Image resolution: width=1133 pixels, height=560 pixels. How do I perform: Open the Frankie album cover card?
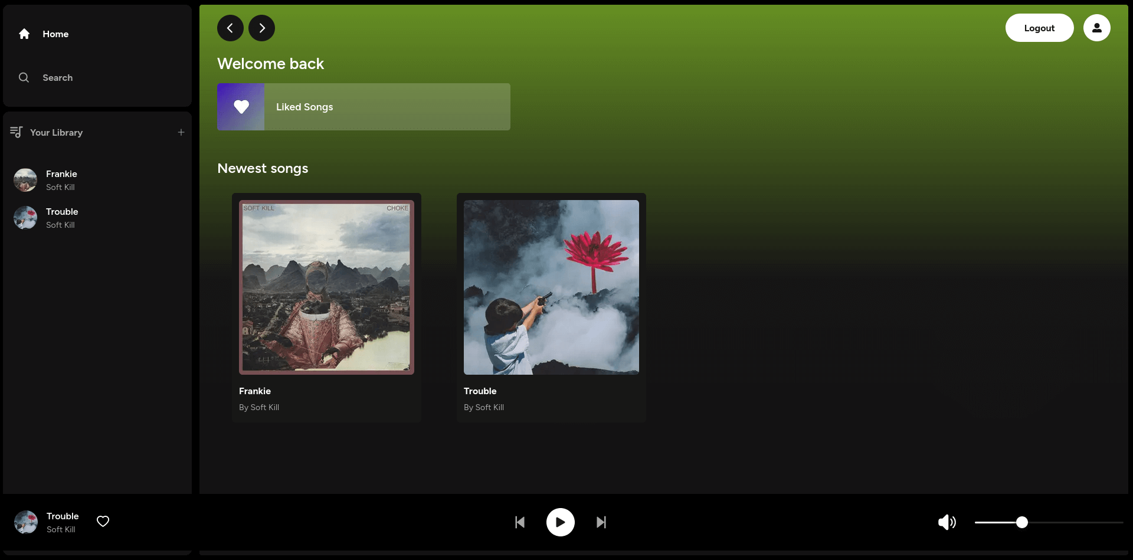pyautogui.click(x=326, y=287)
